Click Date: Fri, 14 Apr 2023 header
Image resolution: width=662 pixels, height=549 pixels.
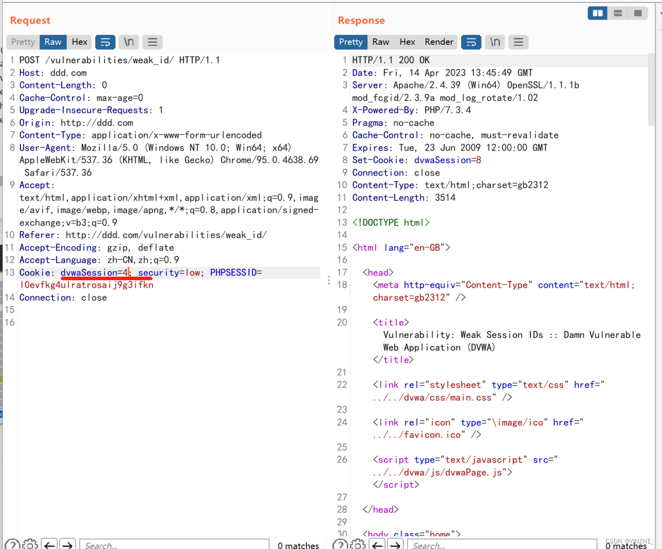443,73
